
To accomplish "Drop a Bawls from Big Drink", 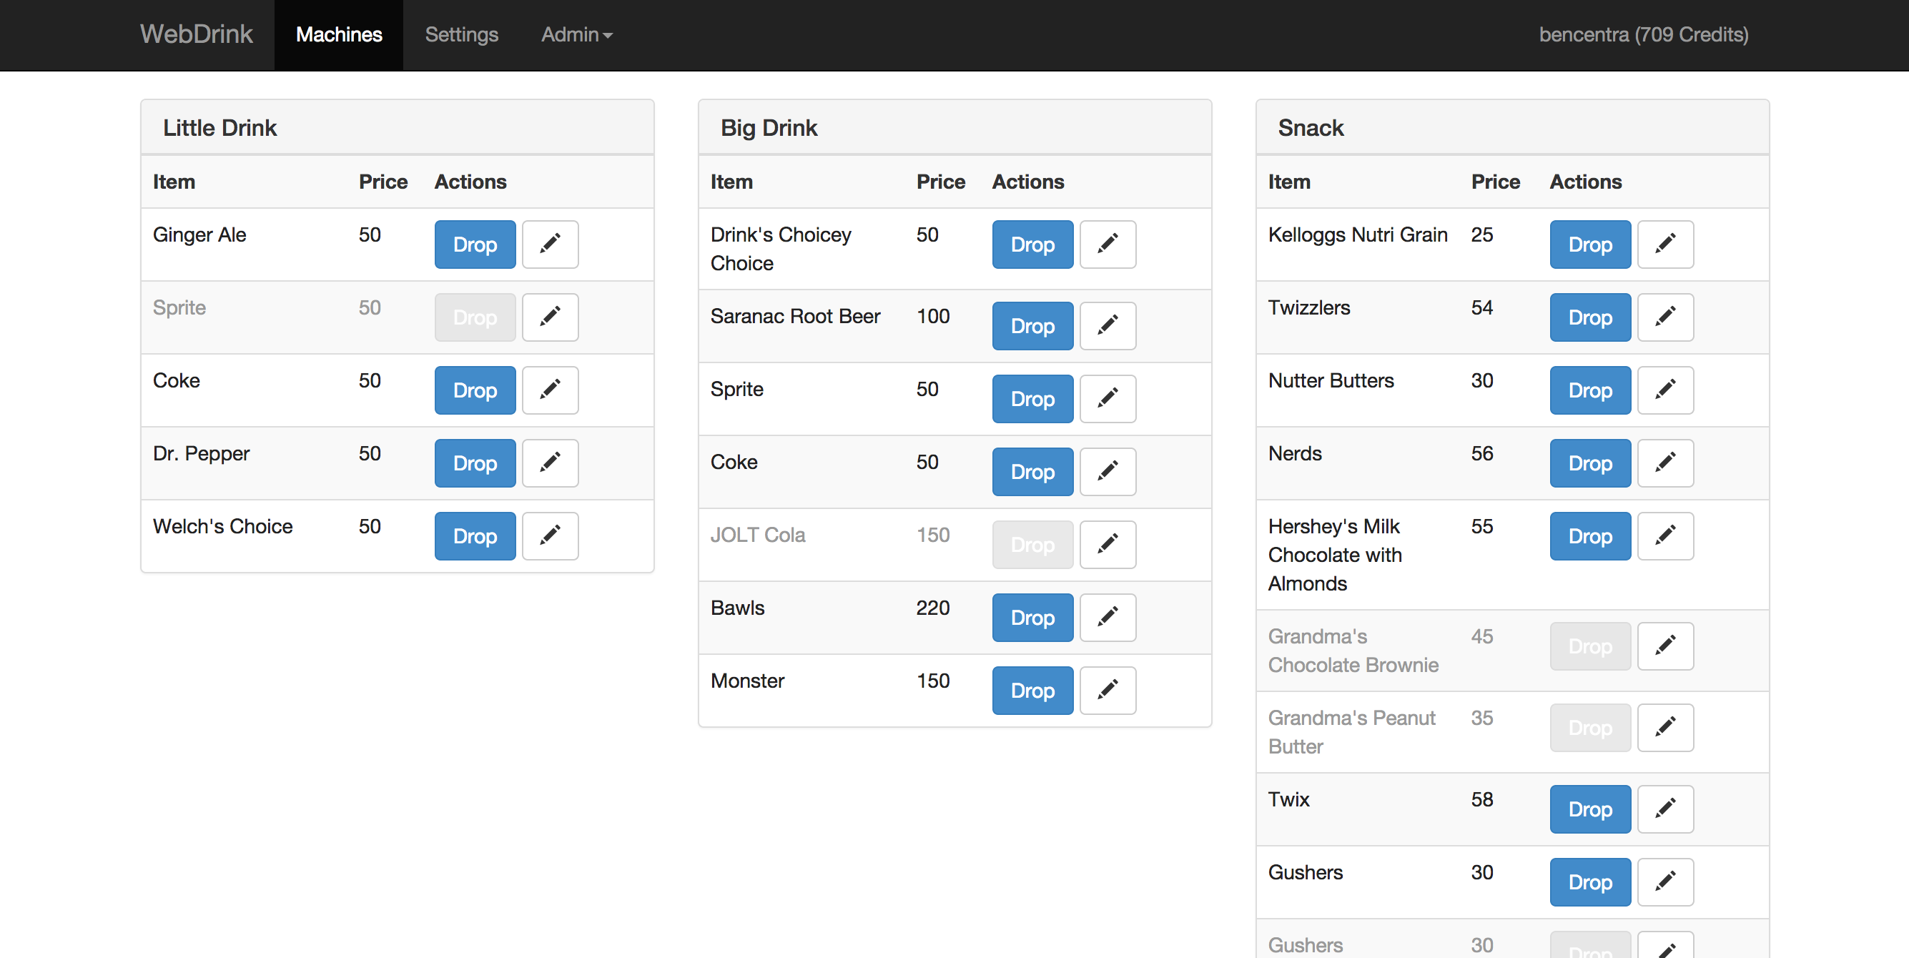I will click(x=1032, y=617).
